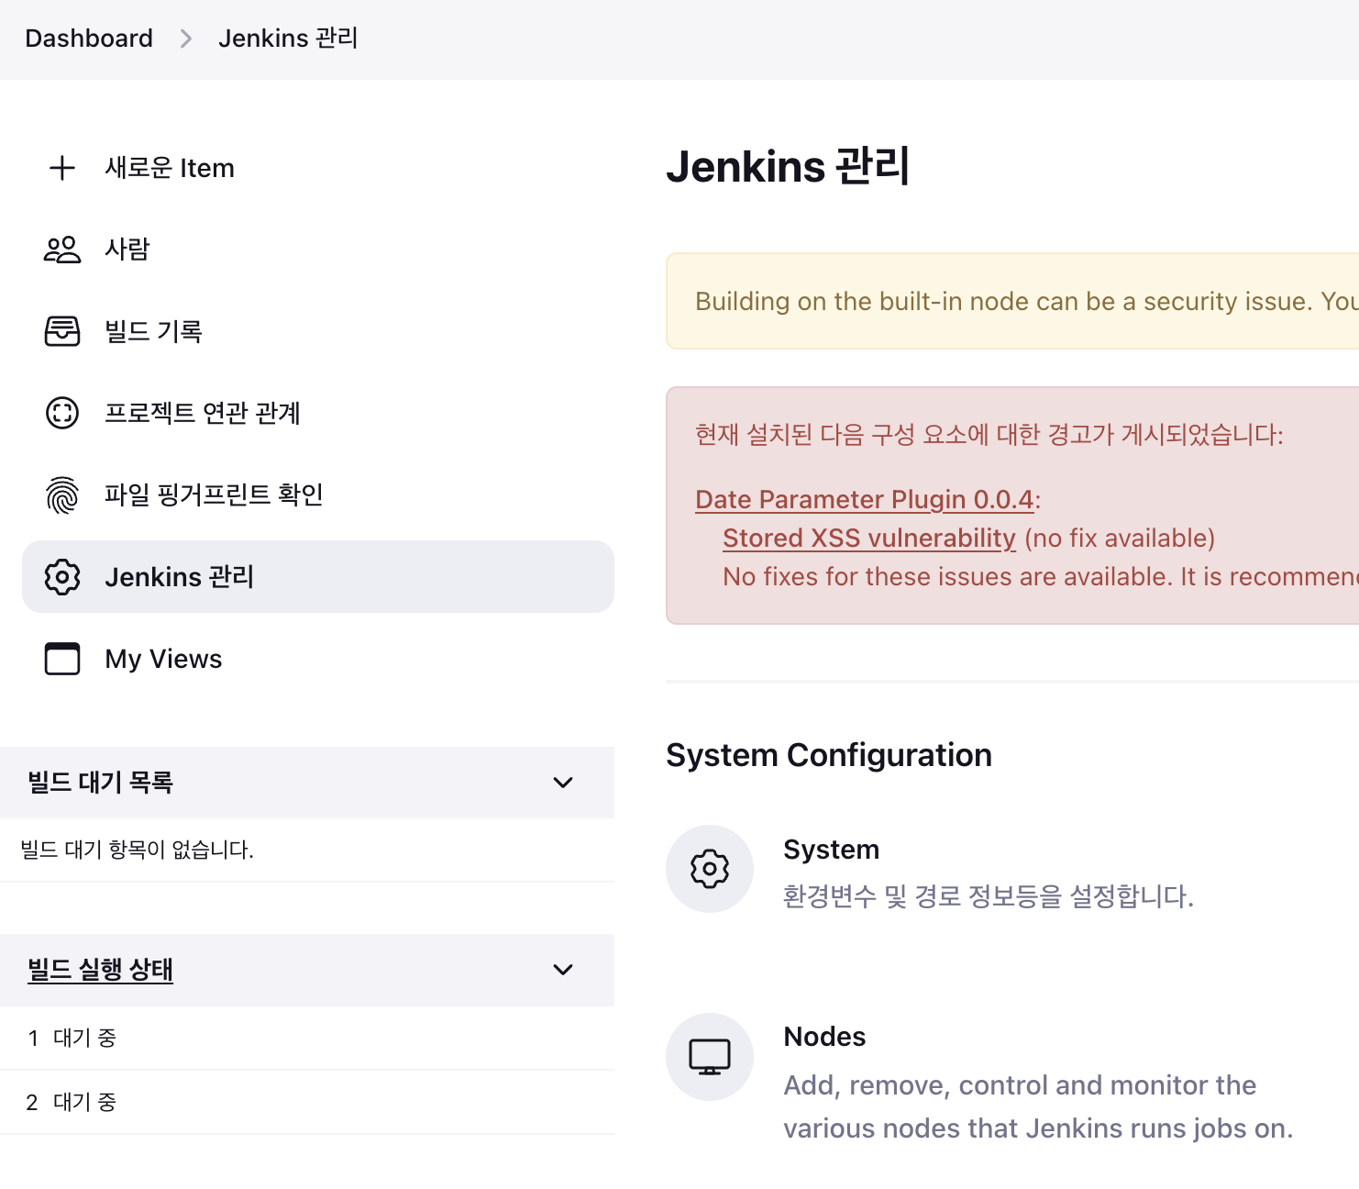Click the 프로젝트 연관 관계 icon

tap(62, 413)
